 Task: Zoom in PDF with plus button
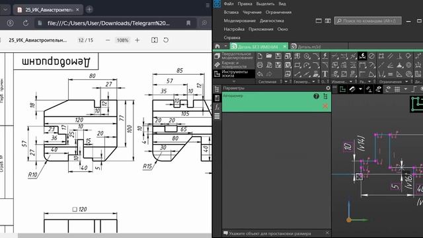pos(137,40)
